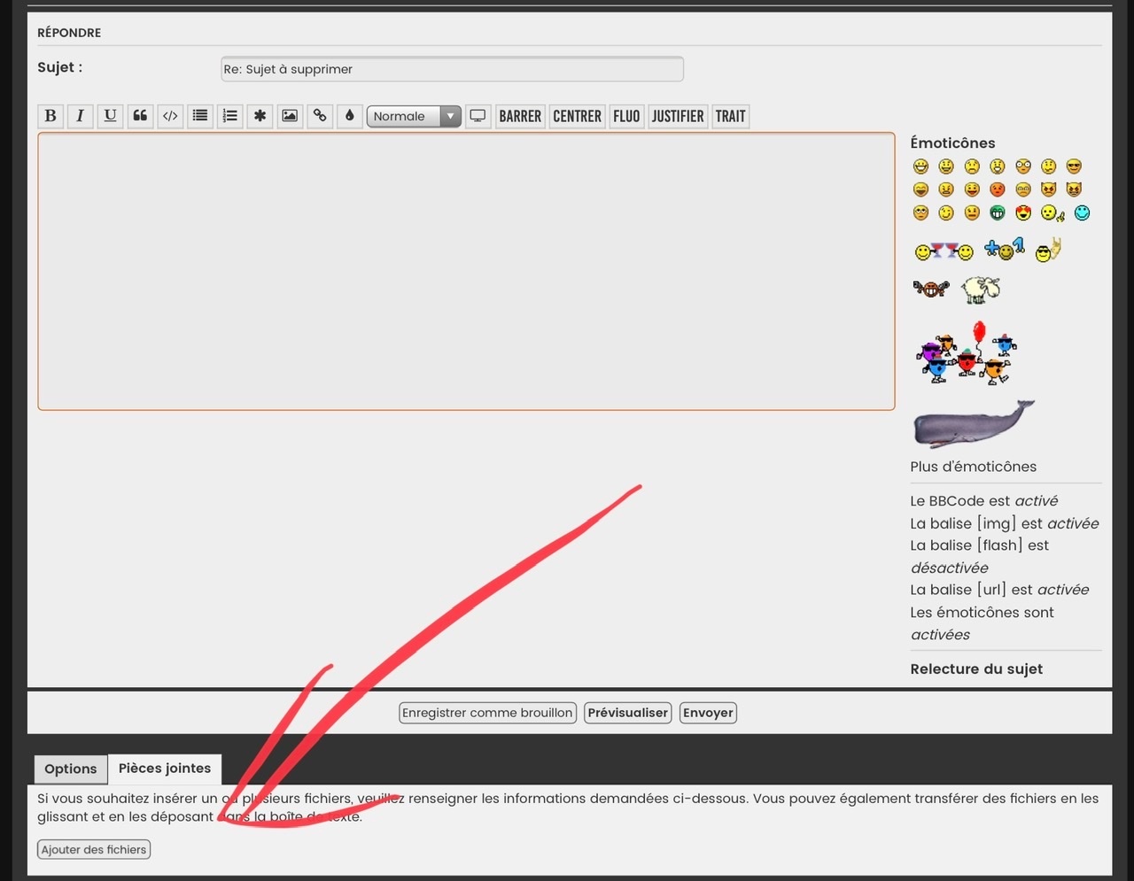This screenshot has height=881, width=1134.
Task: Insert URL link icon
Action: [320, 116]
